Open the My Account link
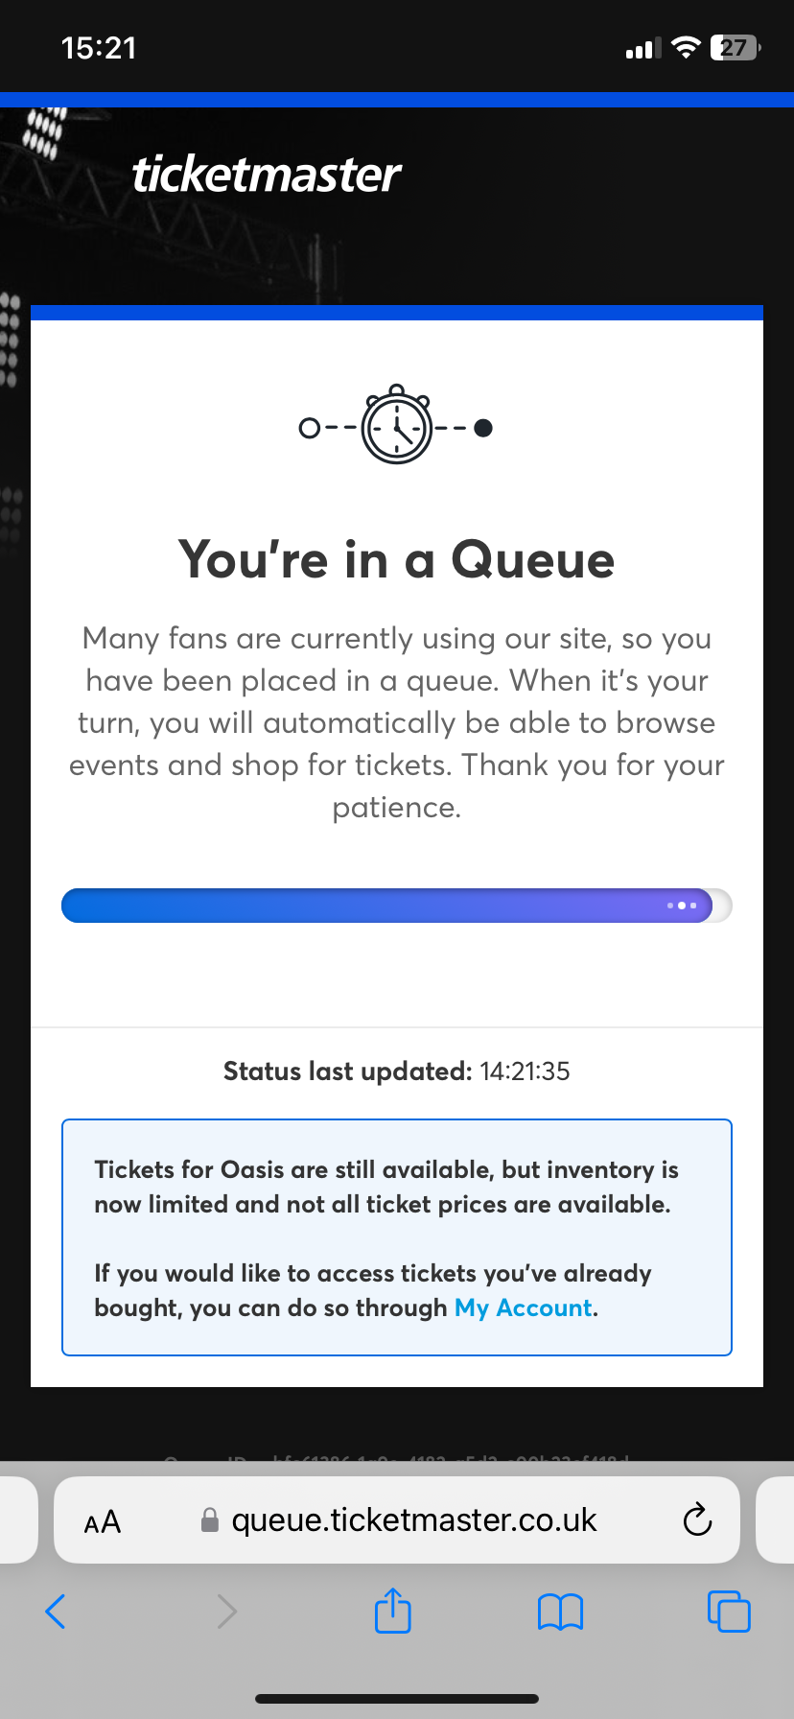Viewport: 794px width, 1719px height. tap(524, 1307)
